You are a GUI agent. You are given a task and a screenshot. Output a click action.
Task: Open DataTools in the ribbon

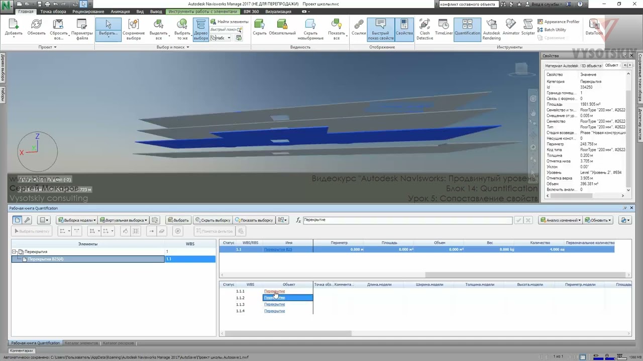[594, 28]
